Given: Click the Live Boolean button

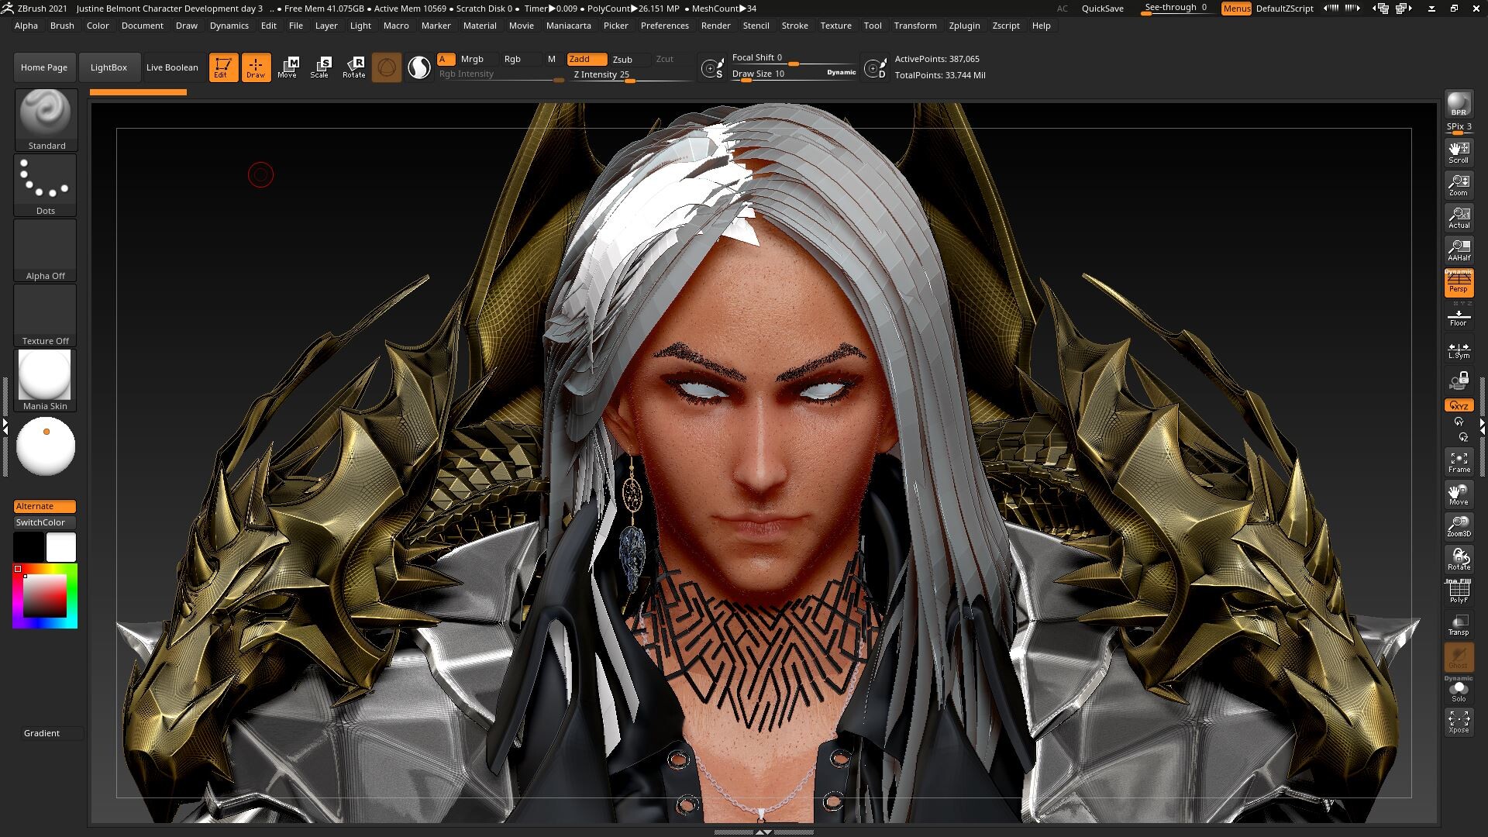Looking at the screenshot, I should point(172,67).
